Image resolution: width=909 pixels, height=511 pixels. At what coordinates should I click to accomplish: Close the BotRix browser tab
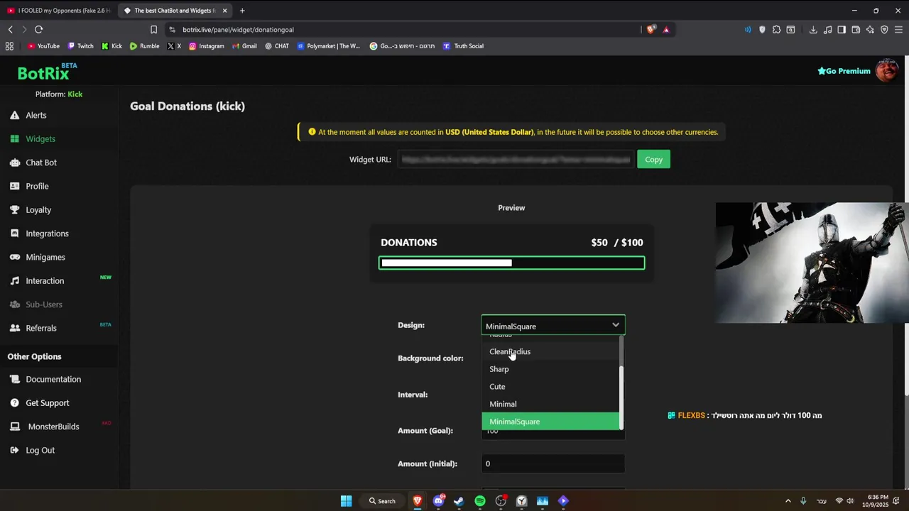(225, 11)
